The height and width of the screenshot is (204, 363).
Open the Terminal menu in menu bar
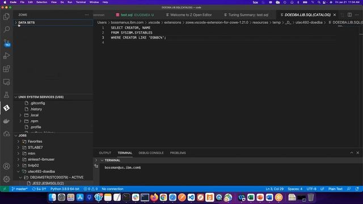click(x=81, y=2)
